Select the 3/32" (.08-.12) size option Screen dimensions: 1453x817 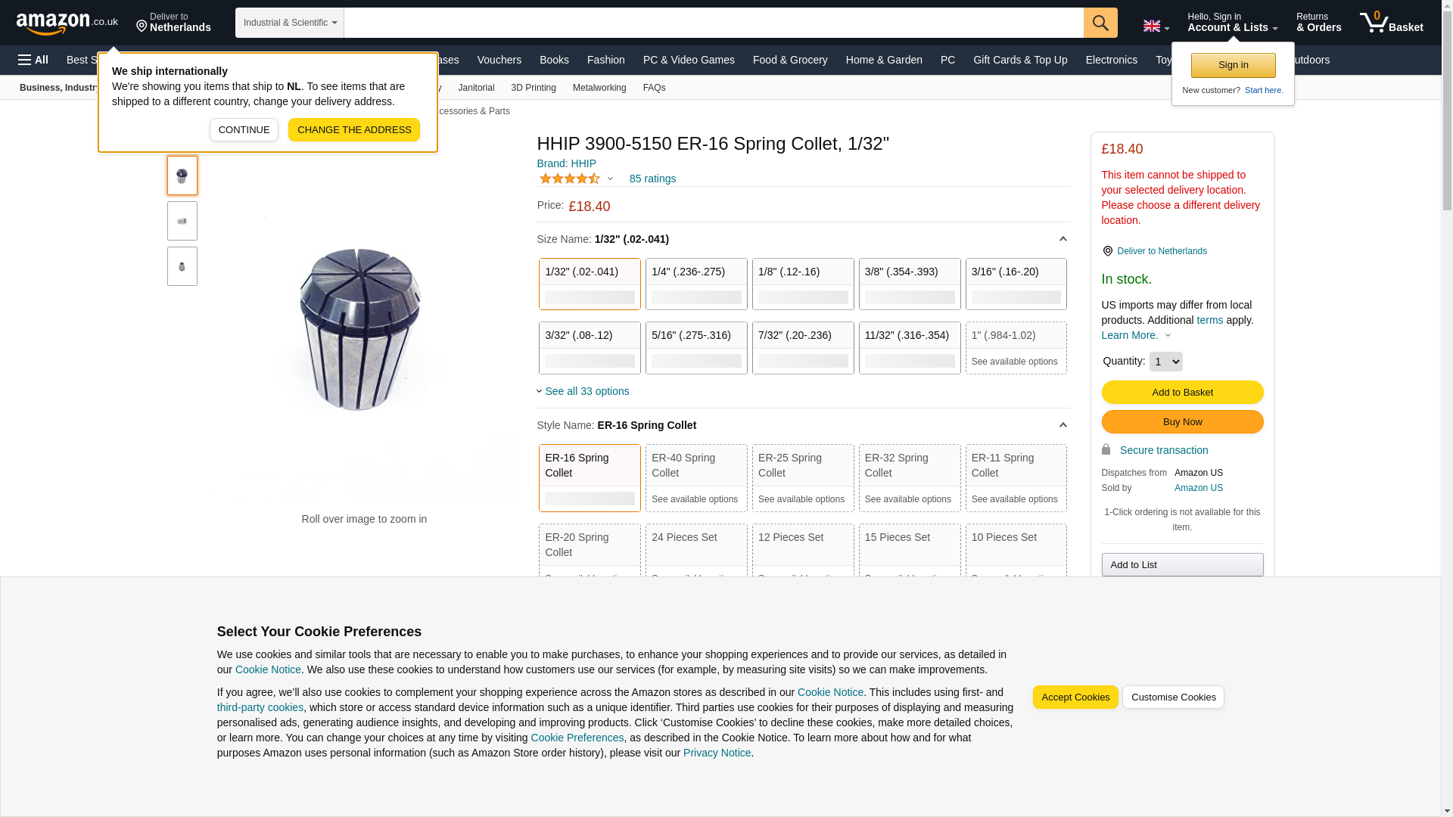(589, 348)
